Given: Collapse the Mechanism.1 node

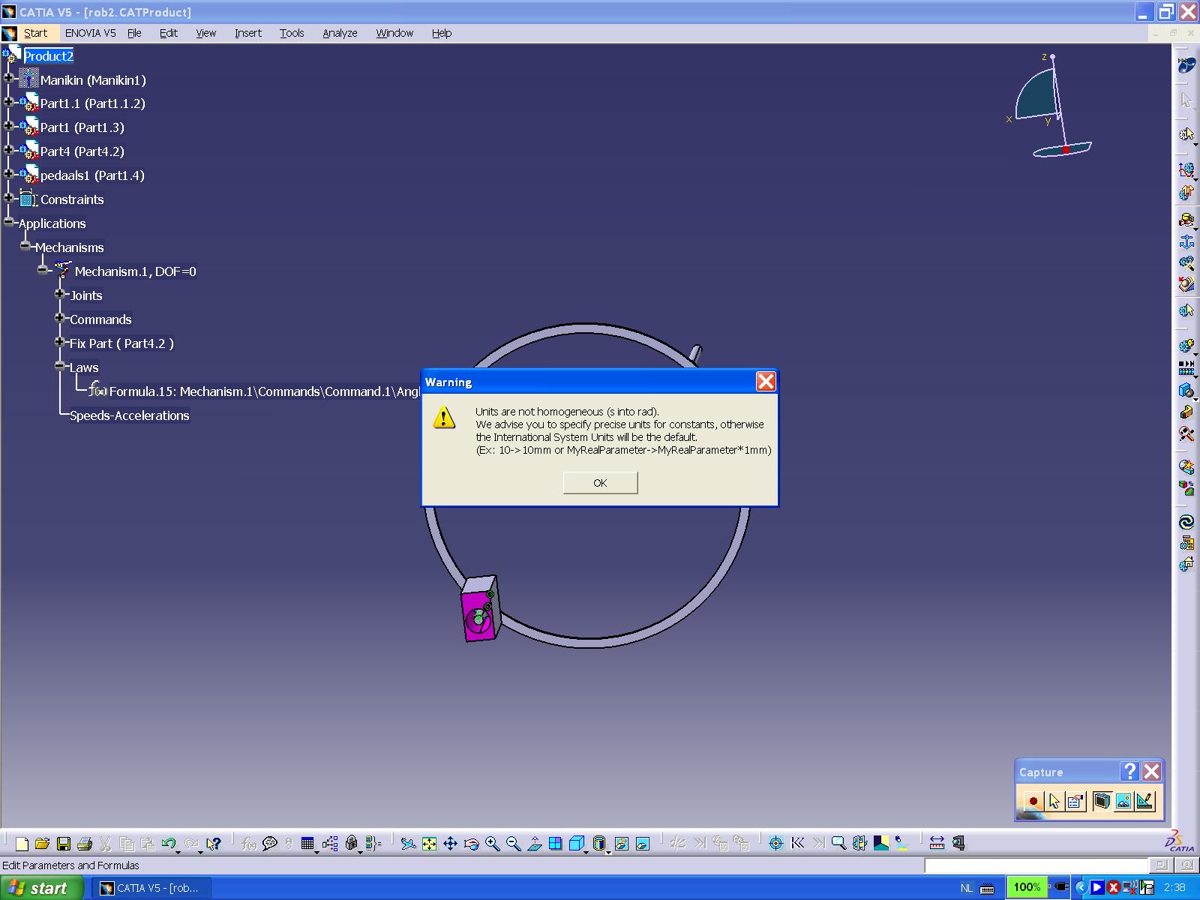Looking at the screenshot, I should [43, 270].
